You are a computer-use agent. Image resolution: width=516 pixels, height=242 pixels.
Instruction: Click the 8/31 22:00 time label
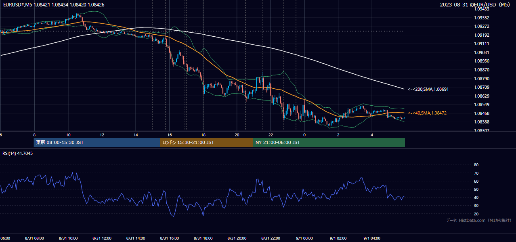271,238
